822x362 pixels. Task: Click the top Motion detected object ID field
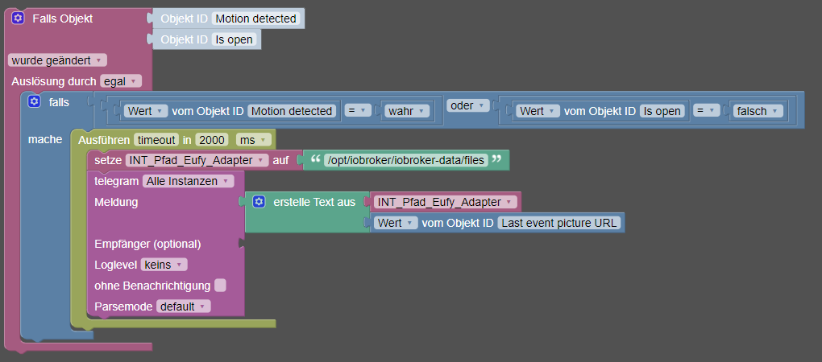255,18
